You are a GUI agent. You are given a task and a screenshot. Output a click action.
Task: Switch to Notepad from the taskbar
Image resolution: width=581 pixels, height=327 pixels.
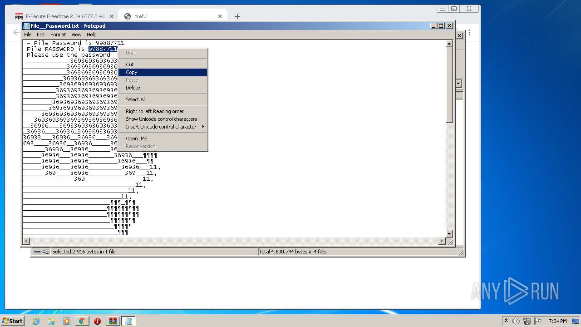tap(128, 321)
